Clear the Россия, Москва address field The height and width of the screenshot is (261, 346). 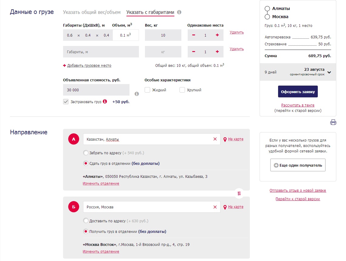point(215,207)
